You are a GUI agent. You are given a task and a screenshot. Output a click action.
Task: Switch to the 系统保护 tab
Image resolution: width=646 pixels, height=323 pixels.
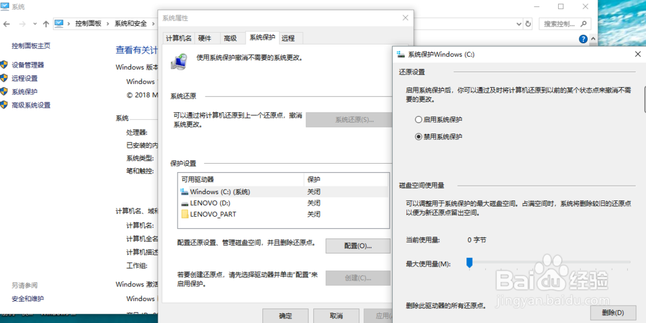coord(262,37)
